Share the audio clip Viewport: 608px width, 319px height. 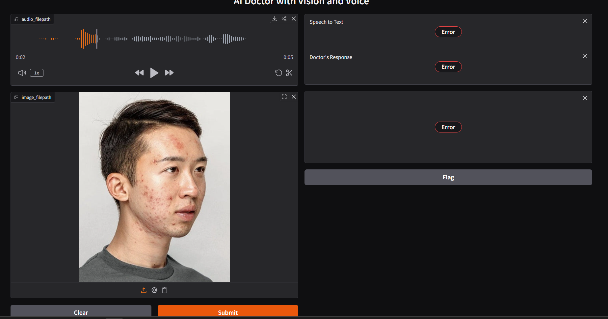point(284,18)
